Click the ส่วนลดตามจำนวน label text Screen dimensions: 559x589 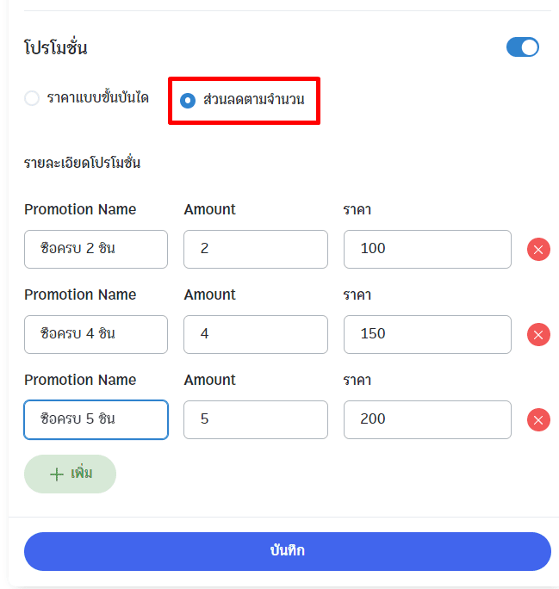point(254,100)
